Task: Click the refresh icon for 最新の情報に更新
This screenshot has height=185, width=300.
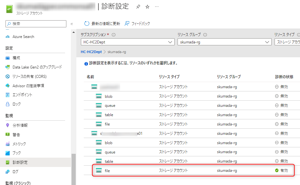Action: click(87, 23)
